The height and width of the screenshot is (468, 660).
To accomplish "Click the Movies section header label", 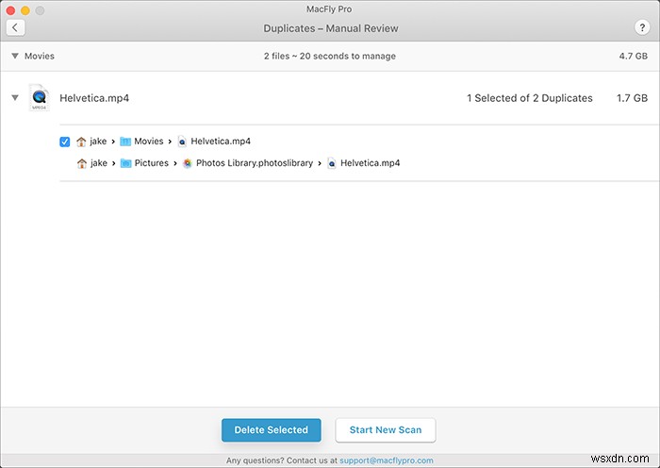I will pyautogui.click(x=40, y=57).
